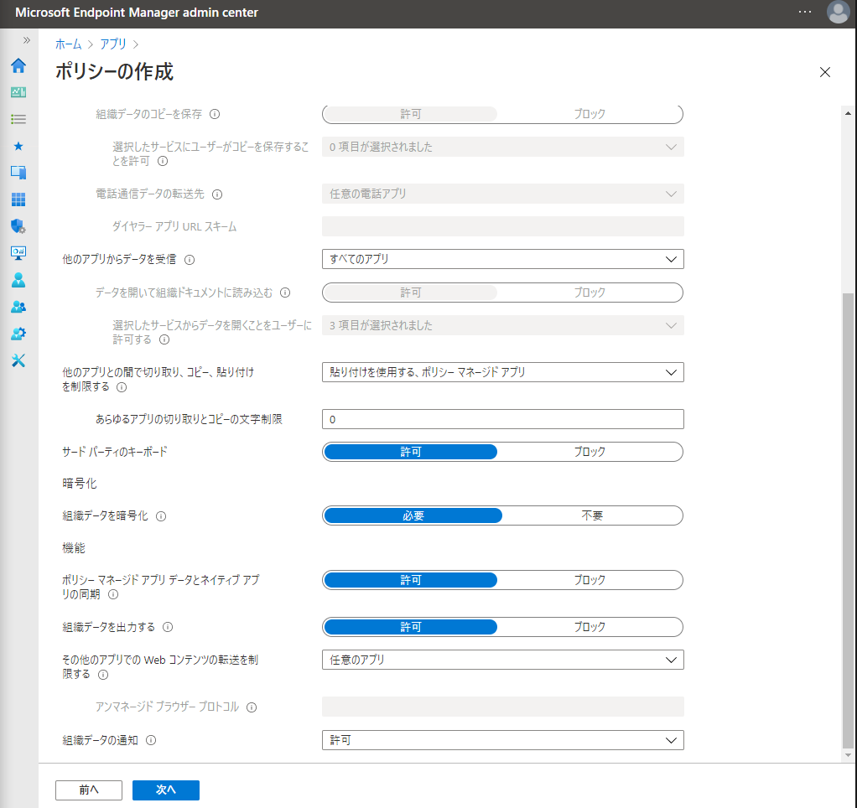This screenshot has width=857, height=808.
Task: Open the Dashboard chart icon in sidebar
Action: pos(18,92)
